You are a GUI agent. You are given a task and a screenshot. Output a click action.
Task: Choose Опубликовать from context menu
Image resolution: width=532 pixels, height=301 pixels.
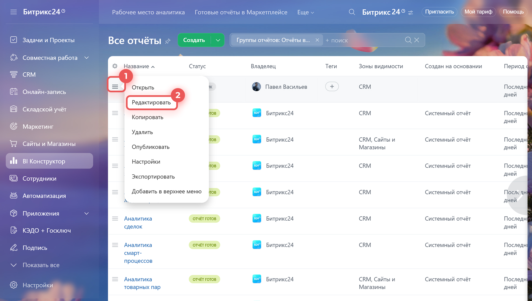pyautogui.click(x=151, y=147)
